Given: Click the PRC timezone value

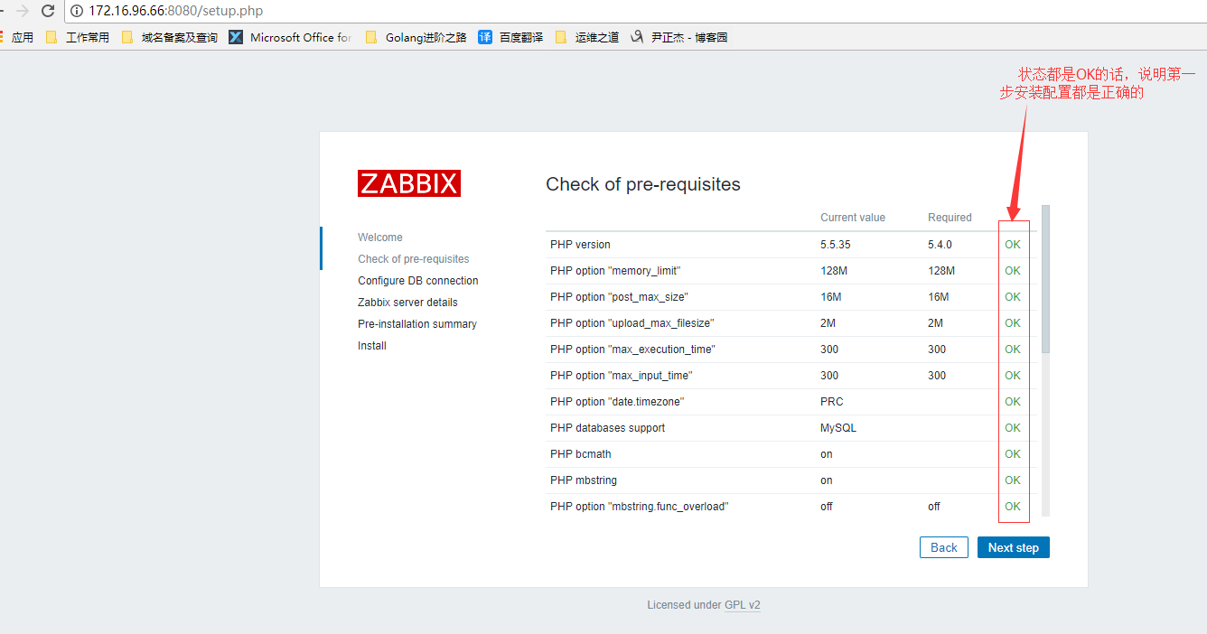Looking at the screenshot, I should (x=832, y=402).
